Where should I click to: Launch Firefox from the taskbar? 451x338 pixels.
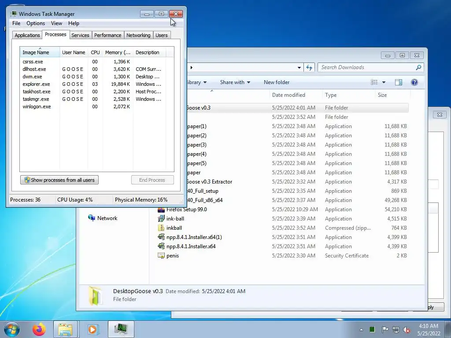(x=39, y=329)
